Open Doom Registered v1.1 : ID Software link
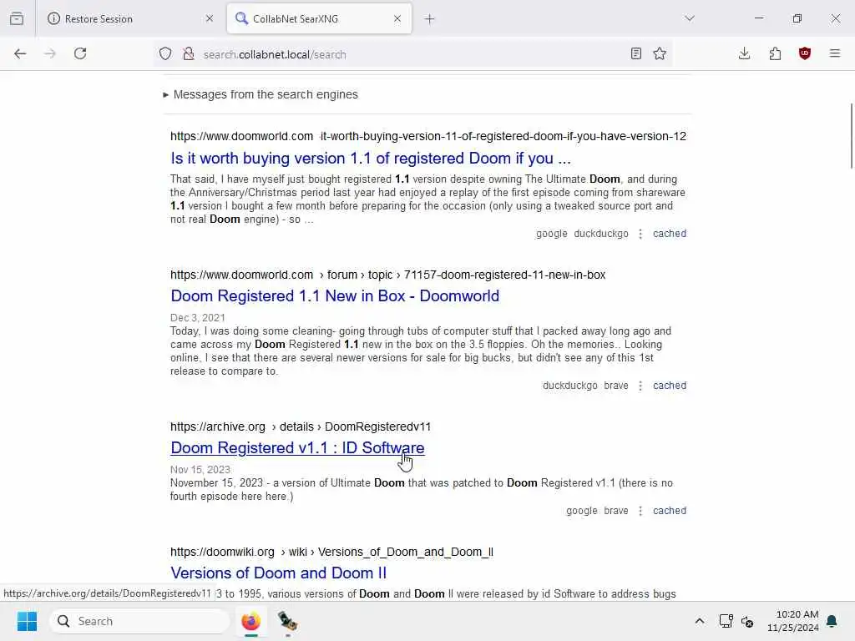Viewport: 855px width, 641px height. (x=297, y=448)
